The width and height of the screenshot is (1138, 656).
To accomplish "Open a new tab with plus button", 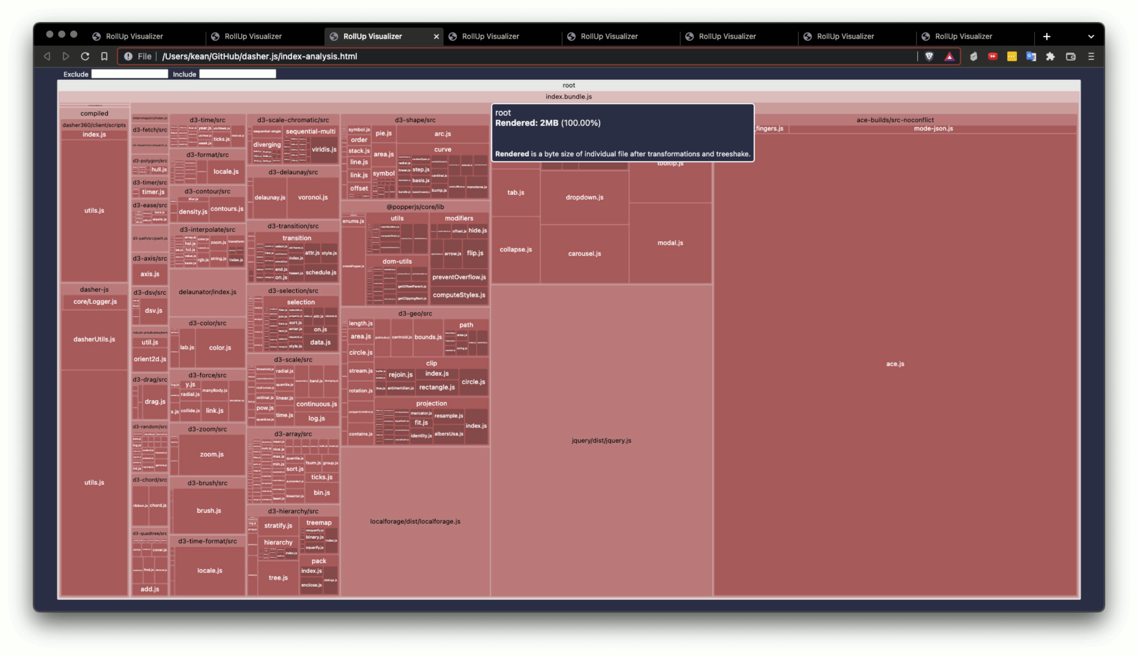I will pos(1047,37).
